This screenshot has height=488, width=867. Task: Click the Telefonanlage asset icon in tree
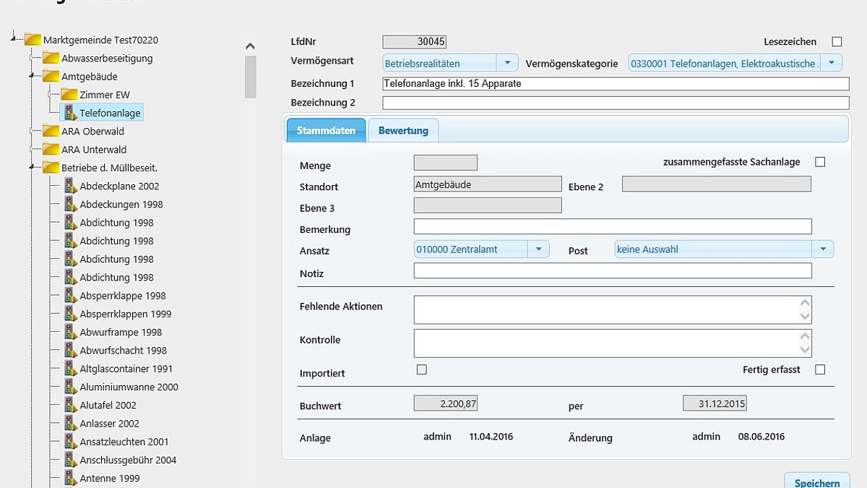point(70,113)
